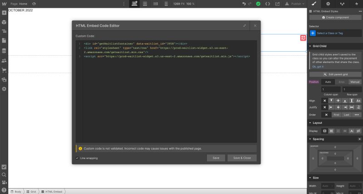Open the Add Elements panel

[4, 13]
